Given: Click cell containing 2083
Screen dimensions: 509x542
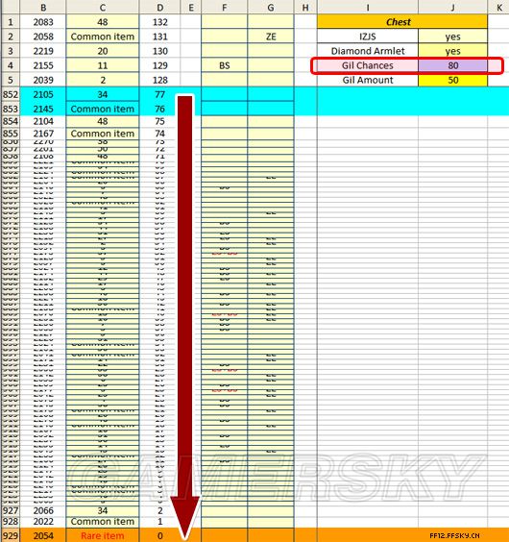Looking at the screenshot, I should (43, 22).
